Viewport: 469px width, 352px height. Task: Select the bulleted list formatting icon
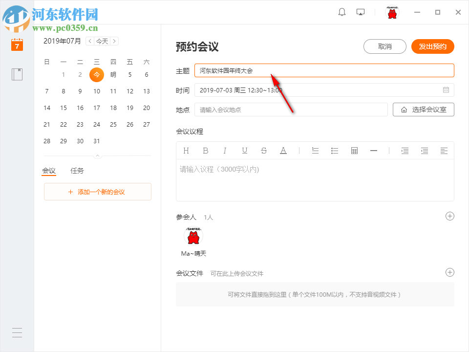click(x=335, y=151)
